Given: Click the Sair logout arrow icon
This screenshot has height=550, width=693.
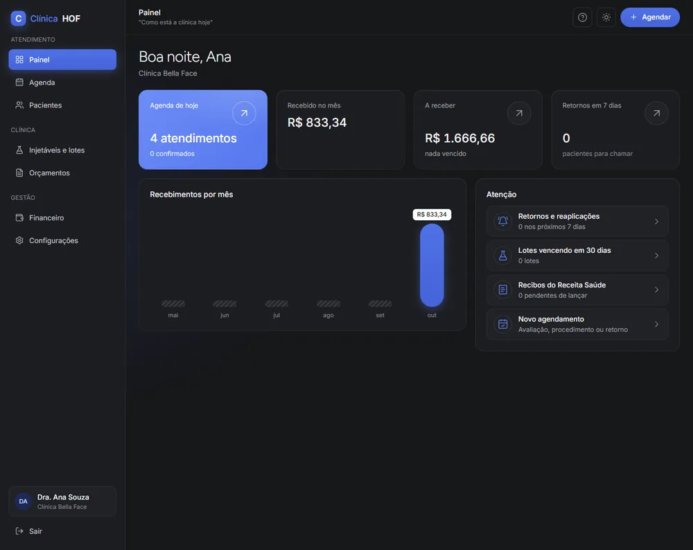Looking at the screenshot, I should pyautogui.click(x=19, y=531).
